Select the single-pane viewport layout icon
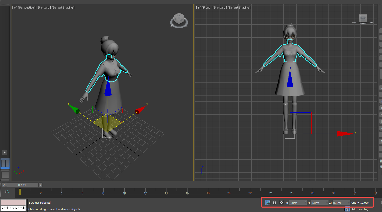382x212 pixels. click(5, 175)
